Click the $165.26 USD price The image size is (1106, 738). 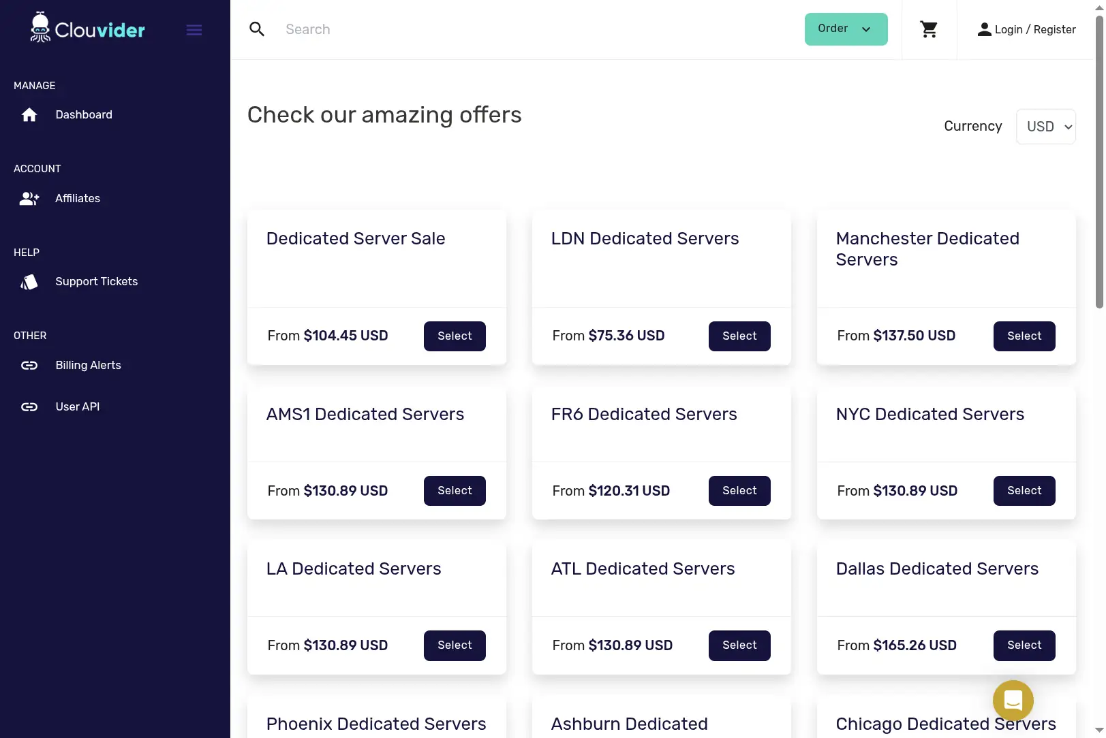[x=915, y=645]
